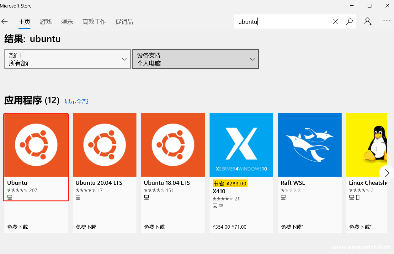394x254 pixels.
Task: Select the Ubuntu 20.04 LTS tile
Action: (104, 145)
